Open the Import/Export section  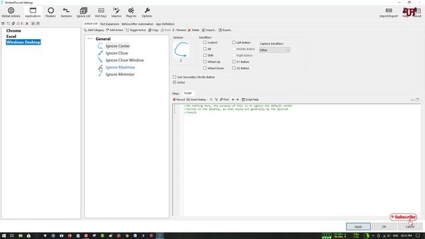click(x=388, y=13)
